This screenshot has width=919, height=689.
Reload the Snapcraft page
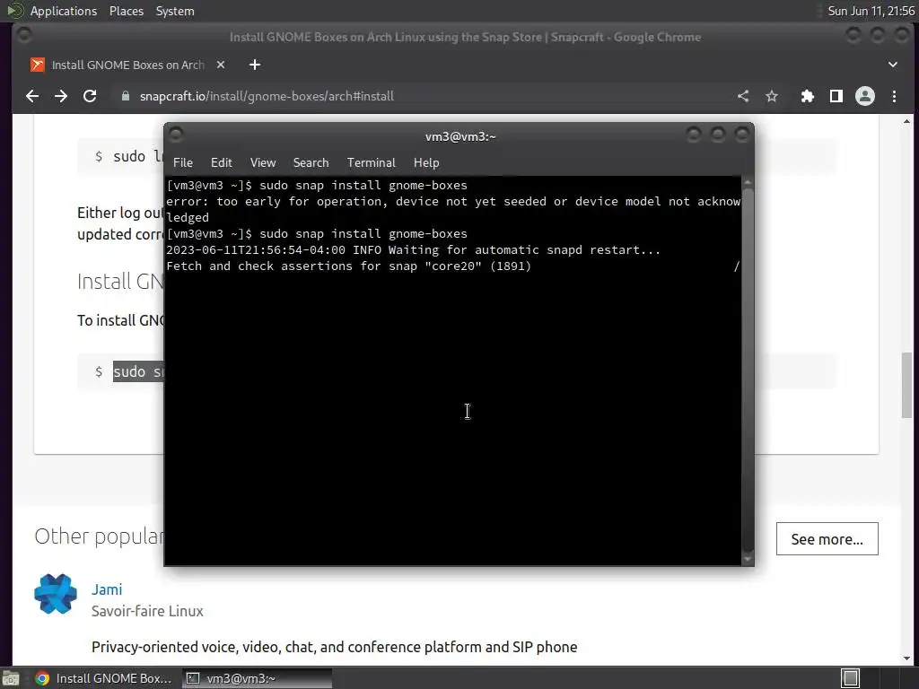coord(90,96)
